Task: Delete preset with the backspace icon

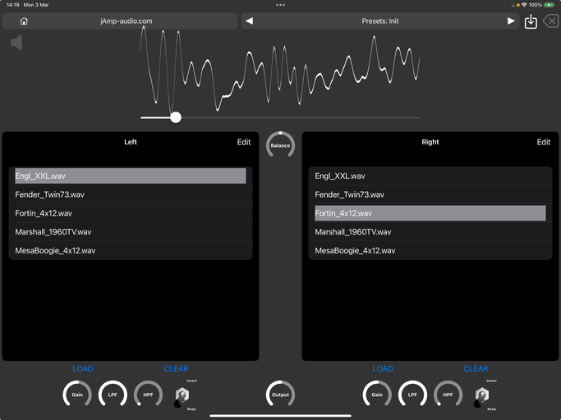Action: coord(551,21)
